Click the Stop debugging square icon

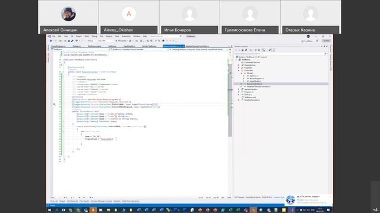[x=163, y=41]
